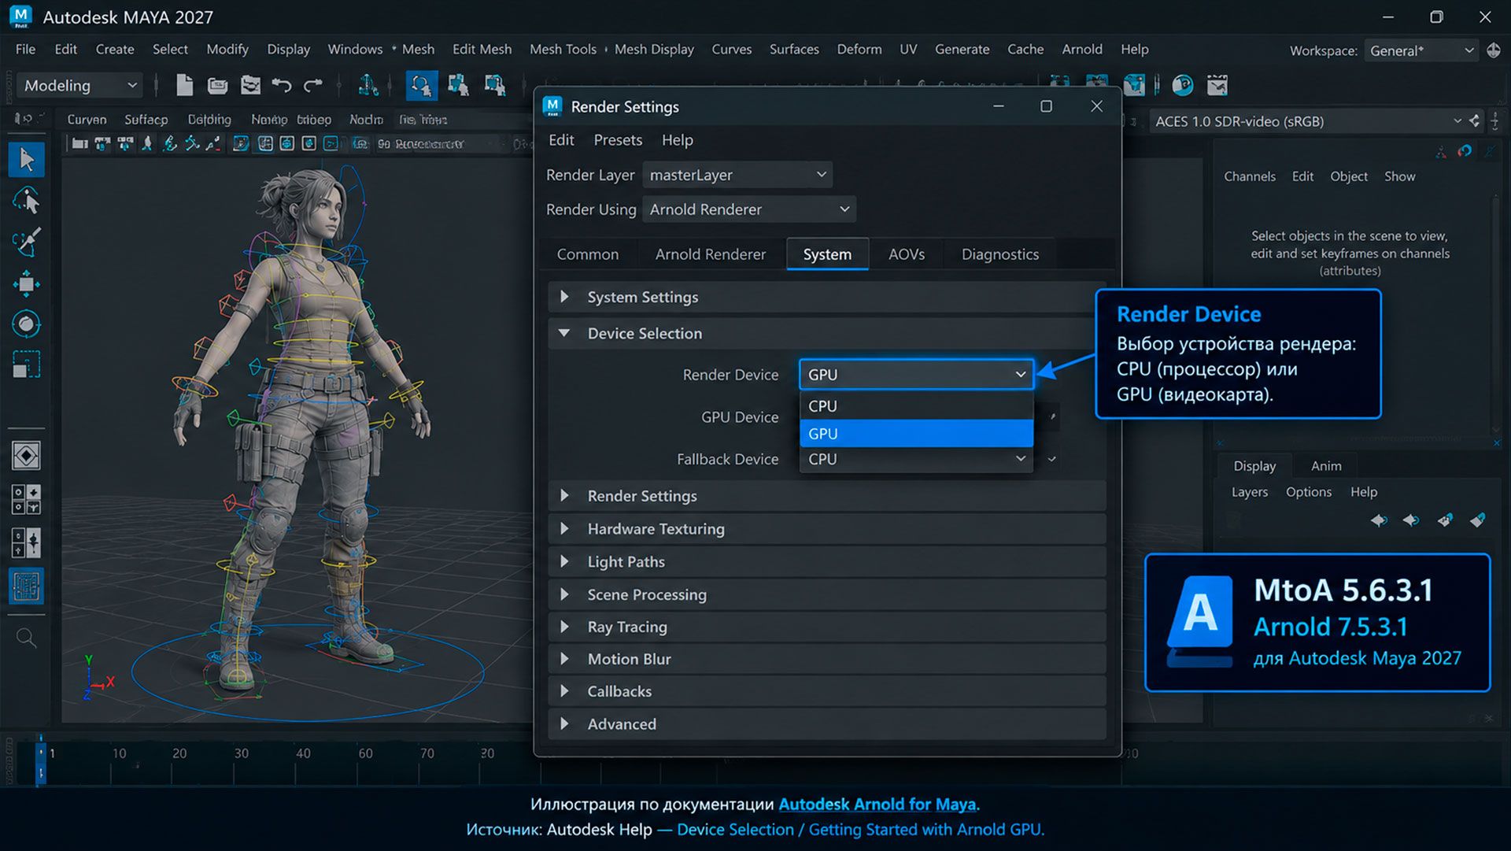The width and height of the screenshot is (1511, 851).
Task: Click the blue-red magnet icon above Channels
Action: (1465, 151)
